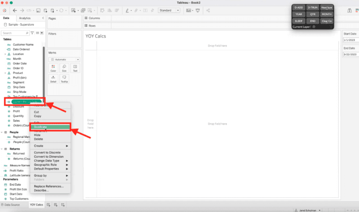Switch to the Analytics tab
The width and height of the screenshot is (359, 212).
(x=25, y=18)
